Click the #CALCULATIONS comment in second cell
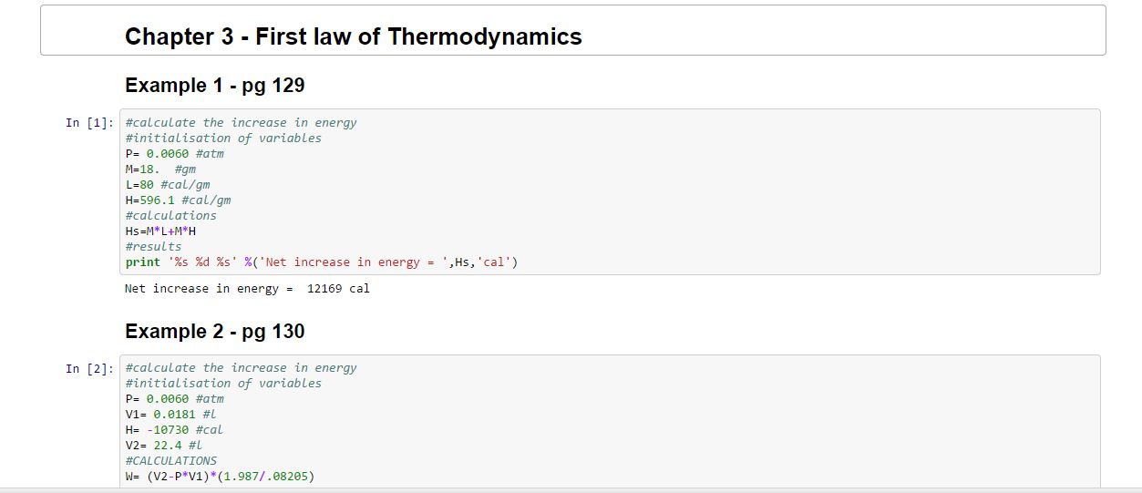The width and height of the screenshot is (1142, 493). click(x=170, y=461)
